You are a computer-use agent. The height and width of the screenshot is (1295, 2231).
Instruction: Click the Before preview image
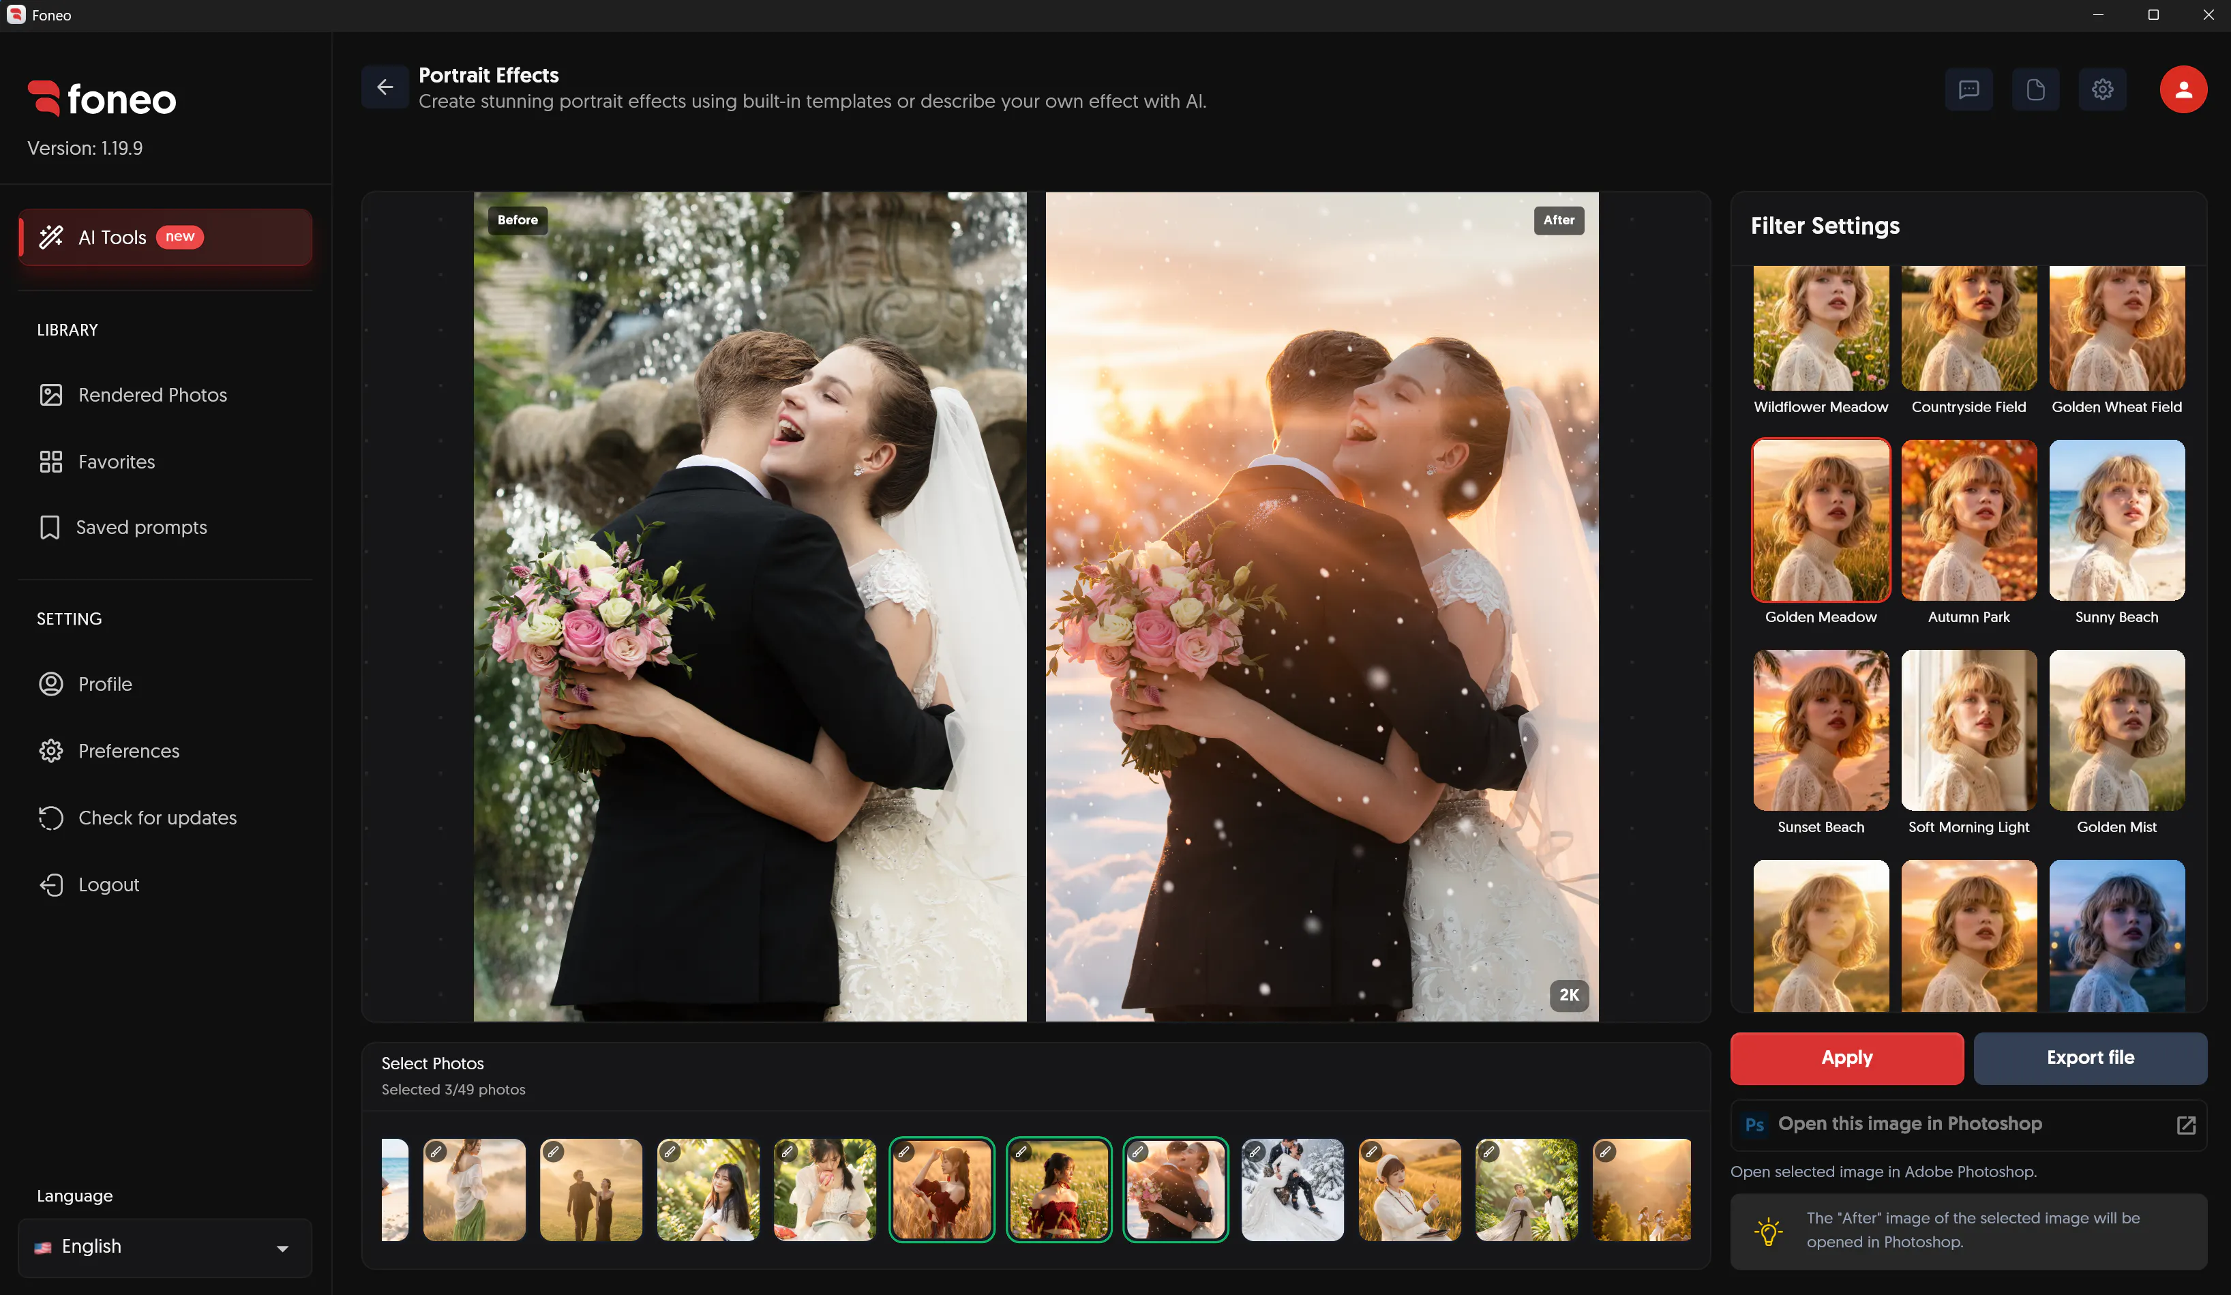(x=750, y=606)
